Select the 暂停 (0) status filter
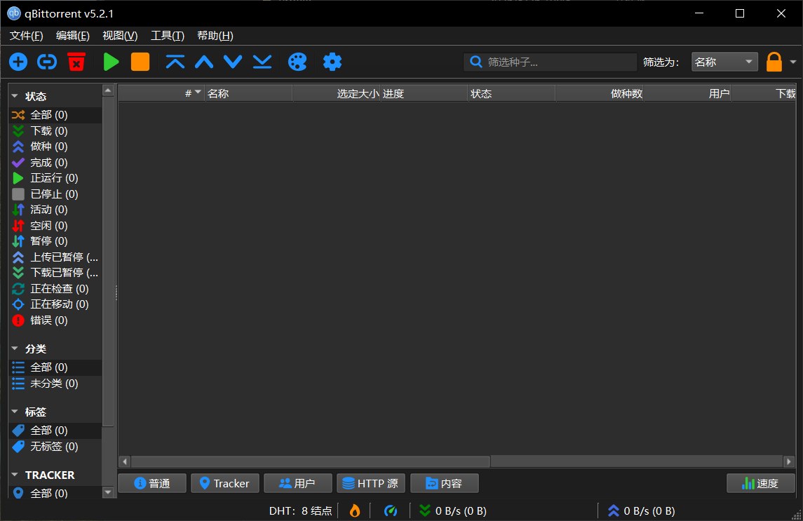The height and width of the screenshot is (521, 803). point(55,241)
